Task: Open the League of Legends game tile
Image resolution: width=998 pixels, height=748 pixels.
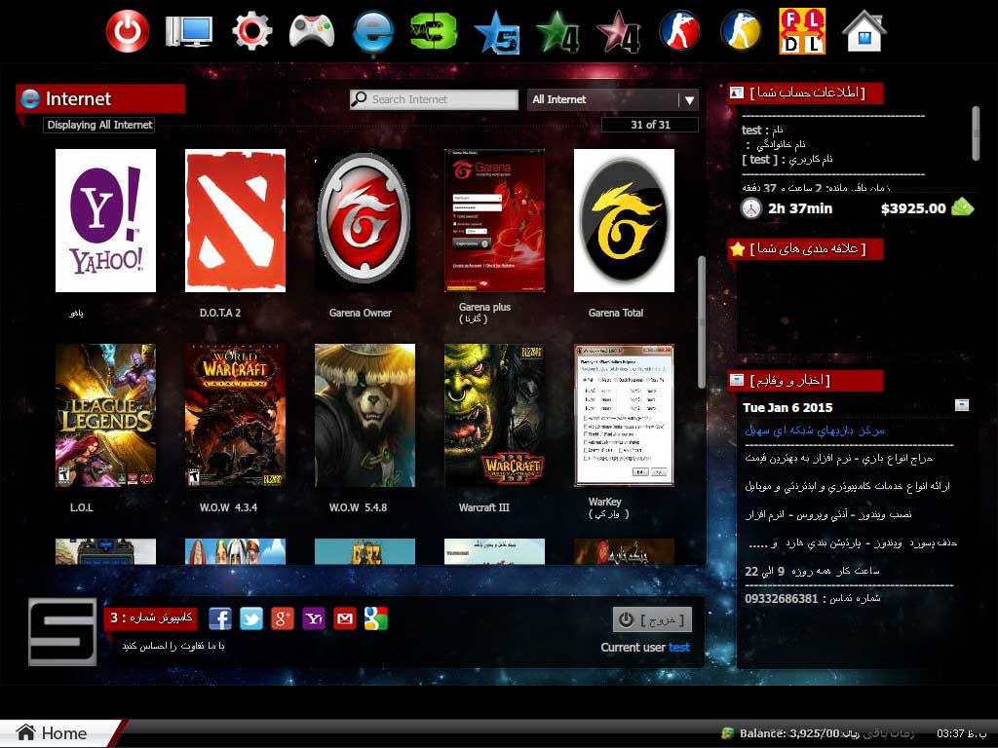Action: 105,415
